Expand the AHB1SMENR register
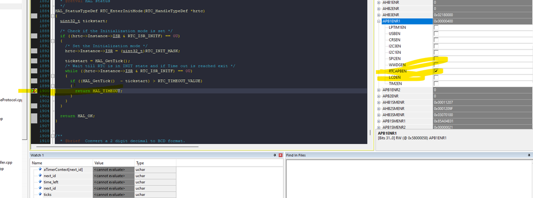This screenshot has width=533, height=198. click(x=379, y=102)
